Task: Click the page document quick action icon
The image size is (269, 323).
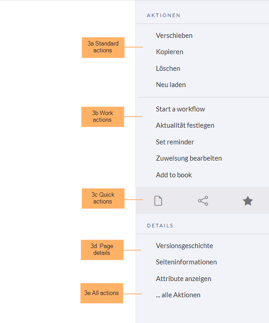Action: [x=158, y=201]
